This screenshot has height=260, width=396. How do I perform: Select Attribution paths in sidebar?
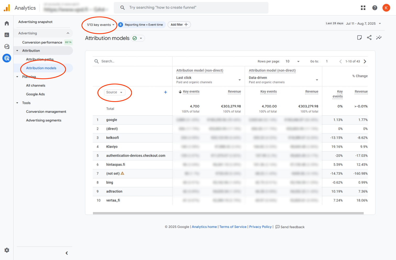(40, 59)
